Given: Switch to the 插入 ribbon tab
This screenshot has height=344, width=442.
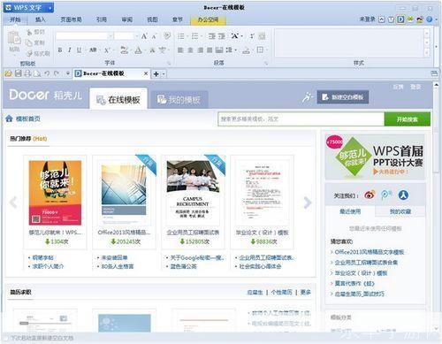Looking at the screenshot, I should (41, 19).
